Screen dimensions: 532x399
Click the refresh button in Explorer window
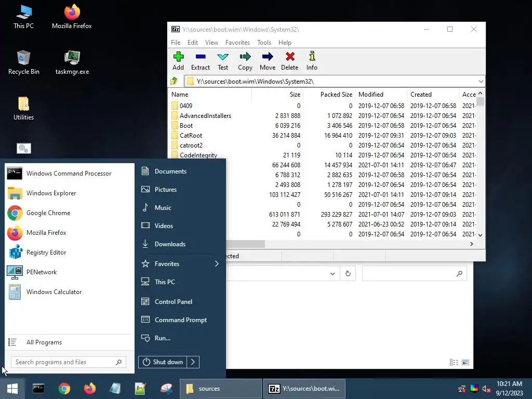(x=348, y=273)
